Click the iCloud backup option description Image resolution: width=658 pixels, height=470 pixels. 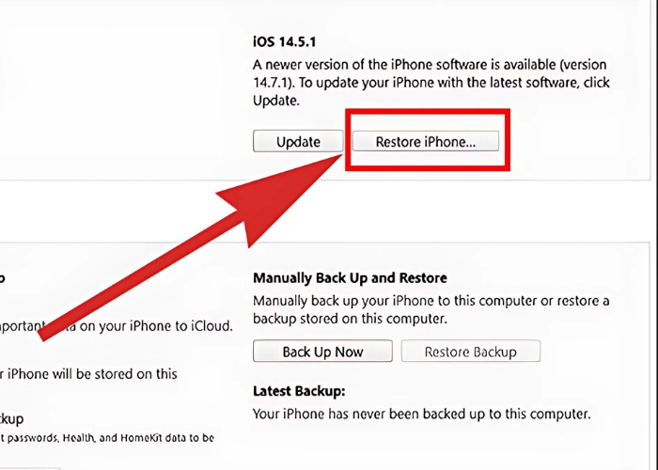[x=117, y=326]
